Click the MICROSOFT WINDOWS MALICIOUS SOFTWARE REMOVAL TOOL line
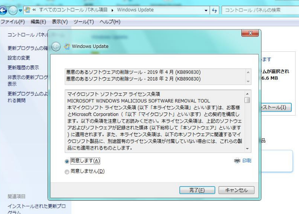This screenshot has height=214, width=299. tap(138, 101)
